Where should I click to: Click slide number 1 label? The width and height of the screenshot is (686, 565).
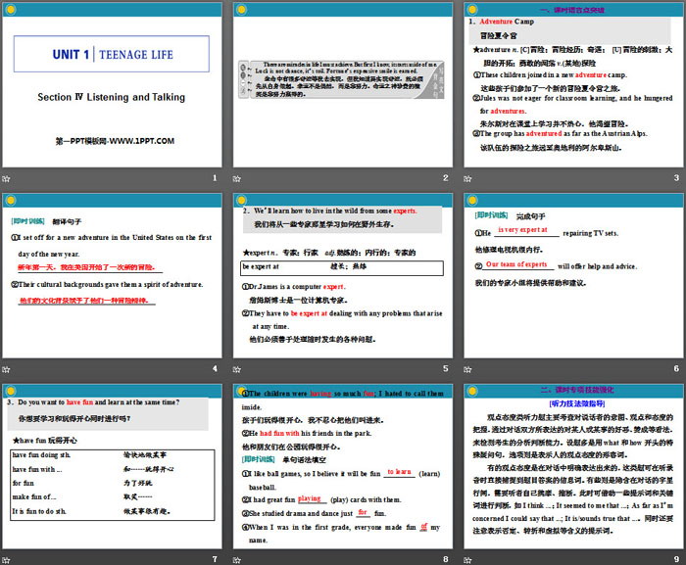click(x=215, y=177)
